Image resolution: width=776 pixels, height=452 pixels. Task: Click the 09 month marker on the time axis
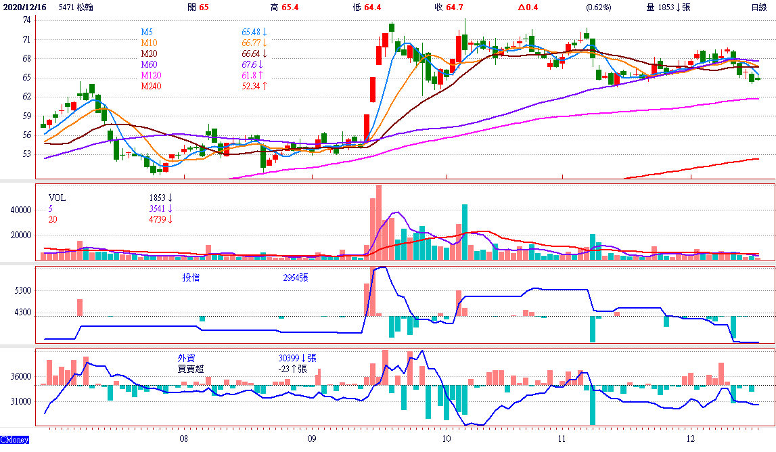(x=311, y=438)
